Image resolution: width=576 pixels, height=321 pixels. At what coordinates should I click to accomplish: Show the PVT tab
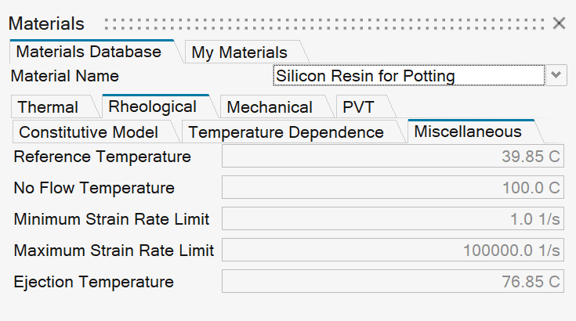[359, 107]
